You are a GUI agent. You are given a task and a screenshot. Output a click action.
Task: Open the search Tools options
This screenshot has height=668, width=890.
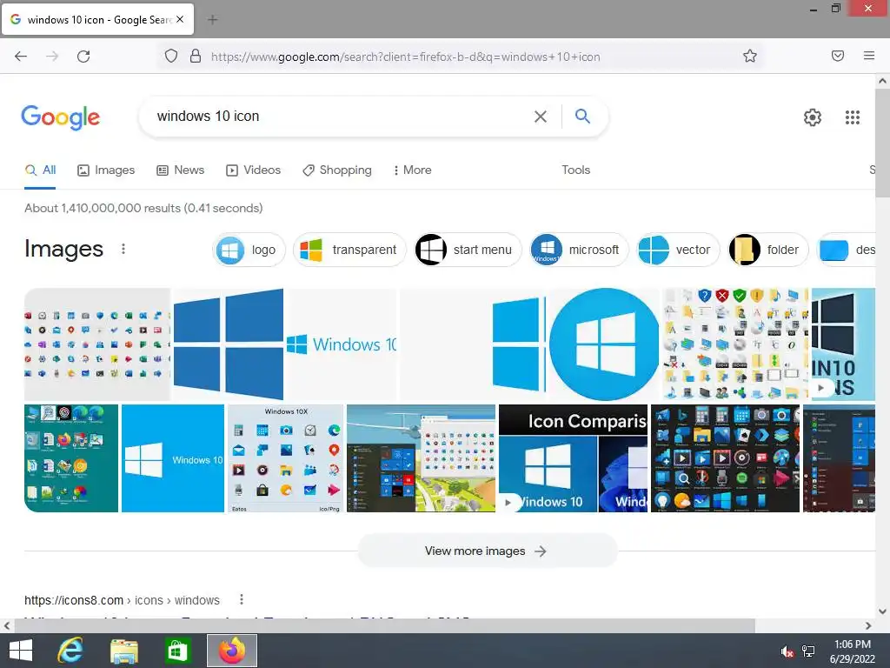[575, 170]
